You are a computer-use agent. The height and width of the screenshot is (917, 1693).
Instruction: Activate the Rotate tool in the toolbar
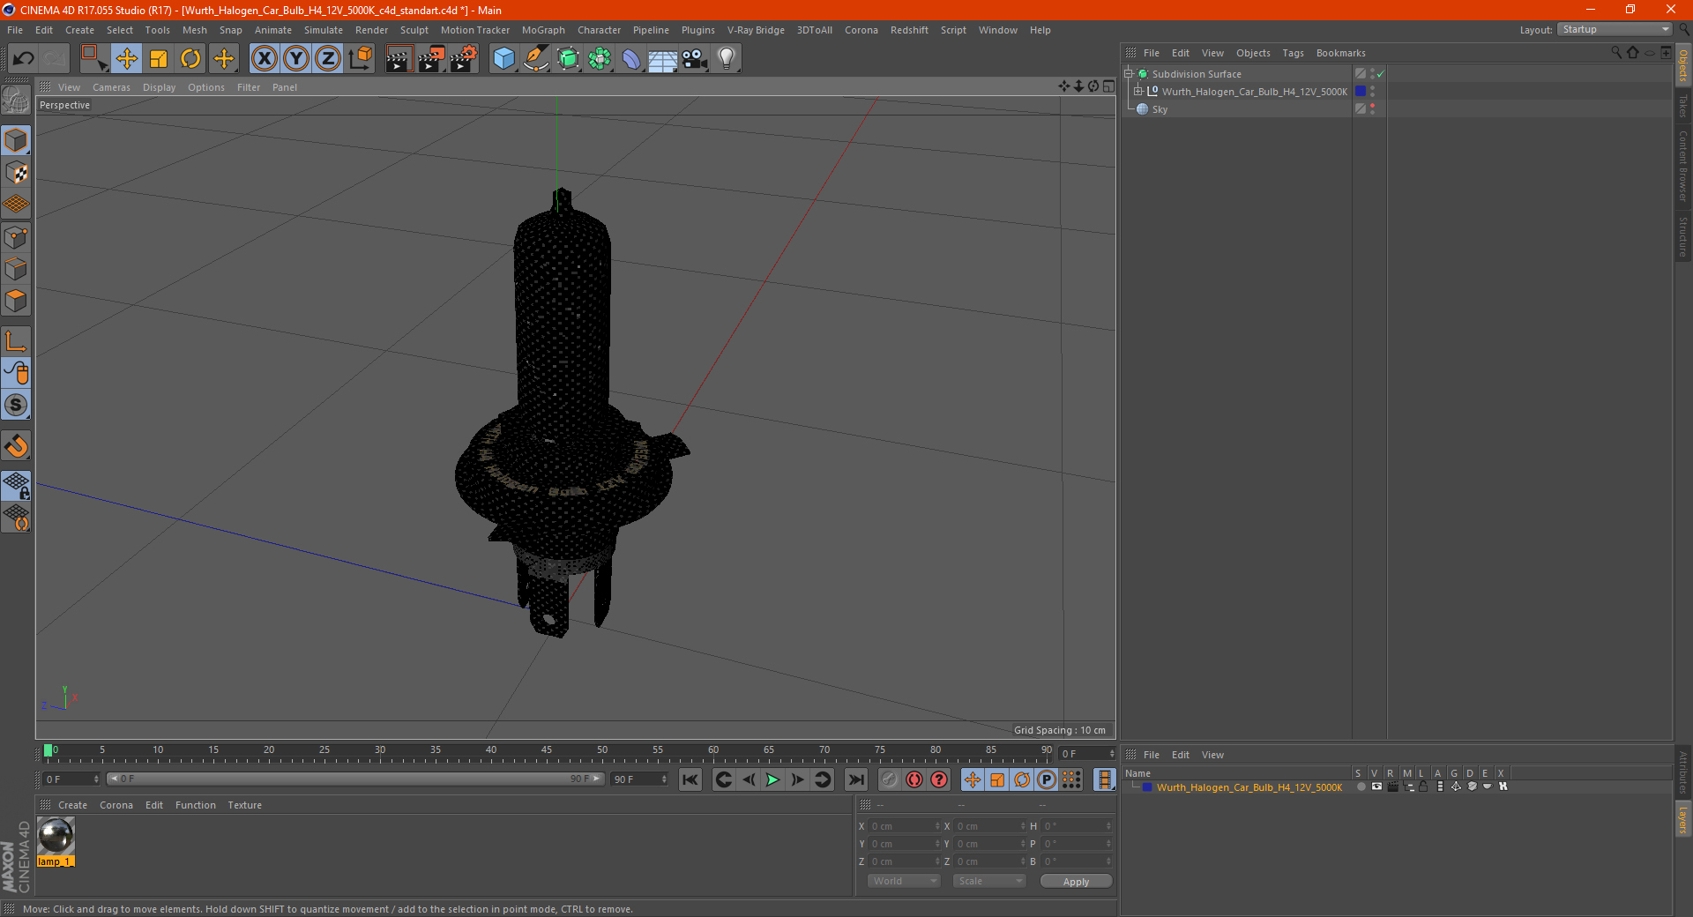point(190,59)
